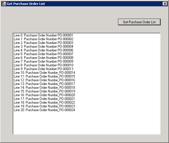This screenshot has width=169, height=143.
Task: Select Line 18 with PO-000022
Action: 44,103
